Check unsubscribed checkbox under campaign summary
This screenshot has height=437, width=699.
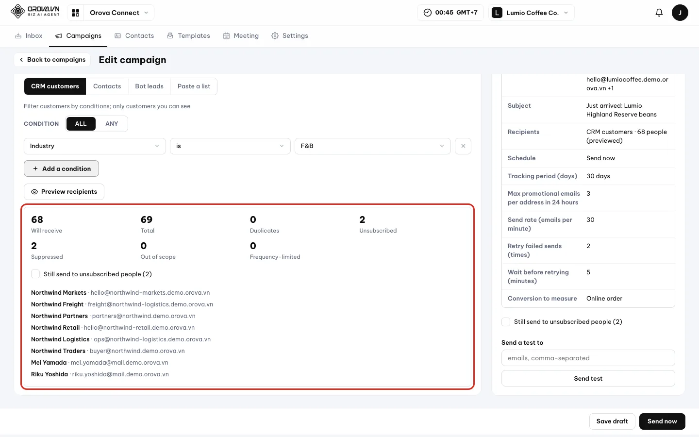[506, 321]
